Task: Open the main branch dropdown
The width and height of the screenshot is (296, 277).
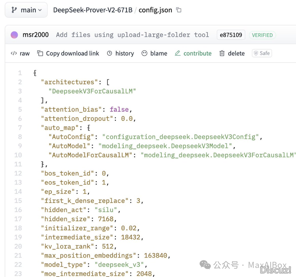Action: click(x=26, y=10)
